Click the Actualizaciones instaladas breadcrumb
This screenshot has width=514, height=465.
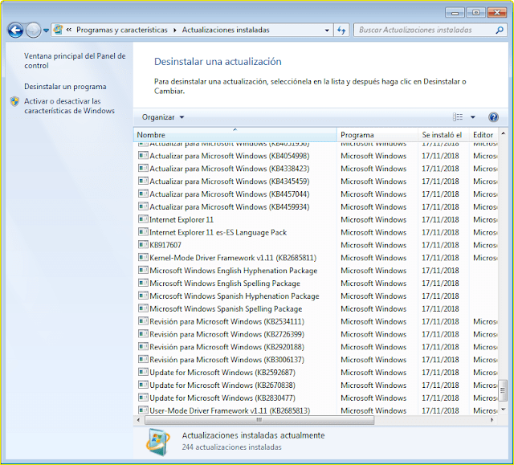pos(226,30)
